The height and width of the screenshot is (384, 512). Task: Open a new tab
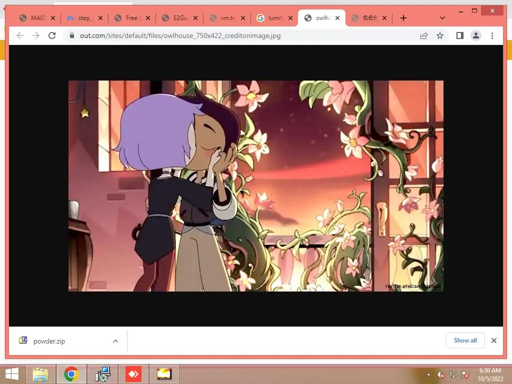403,18
